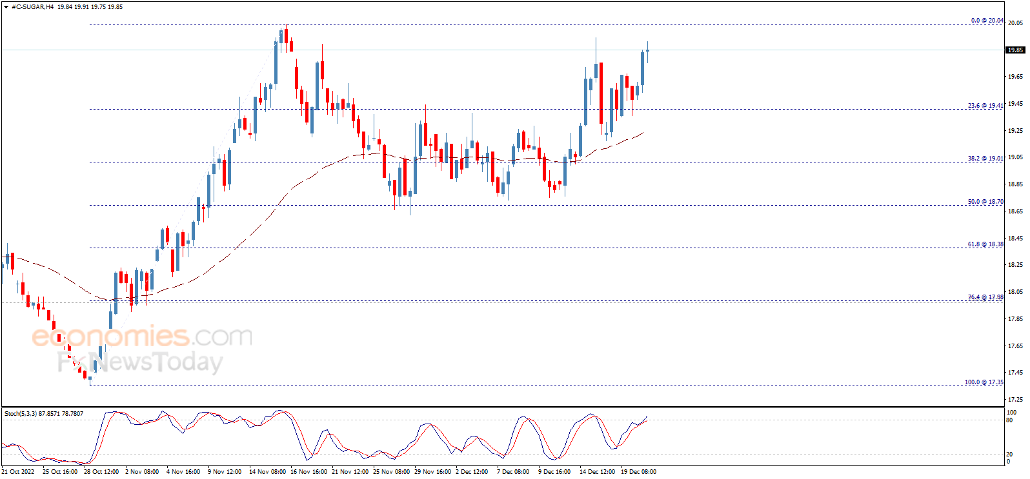Open the chart menu triangle beside #C-SUGAR,H4

6,7
